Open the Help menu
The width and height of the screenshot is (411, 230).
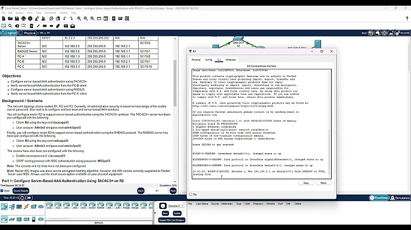(74, 13)
